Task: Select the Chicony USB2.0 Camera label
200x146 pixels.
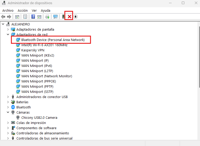Action: [x=39, y=117]
